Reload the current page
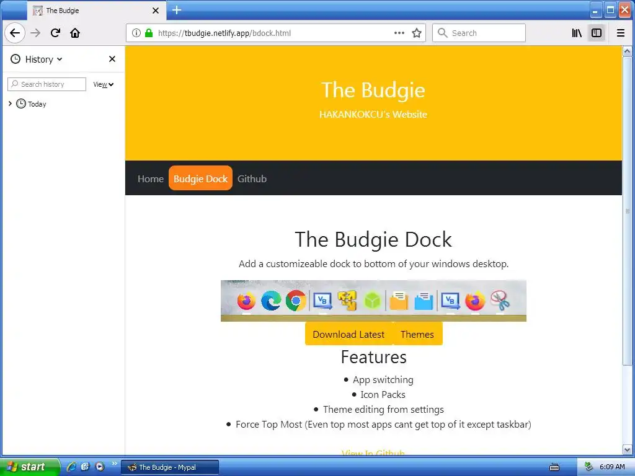Viewport: 635px width, 476px height. tap(55, 33)
